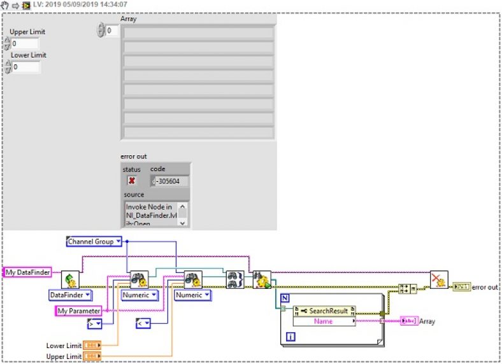
Task: Click the error out indicator terminal
Action: coord(462,286)
